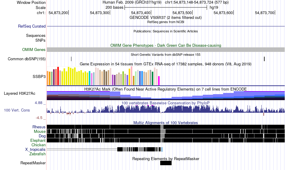285x170 pixels.
Task: Open the OMIM Genes track label
Action: click(34, 49)
